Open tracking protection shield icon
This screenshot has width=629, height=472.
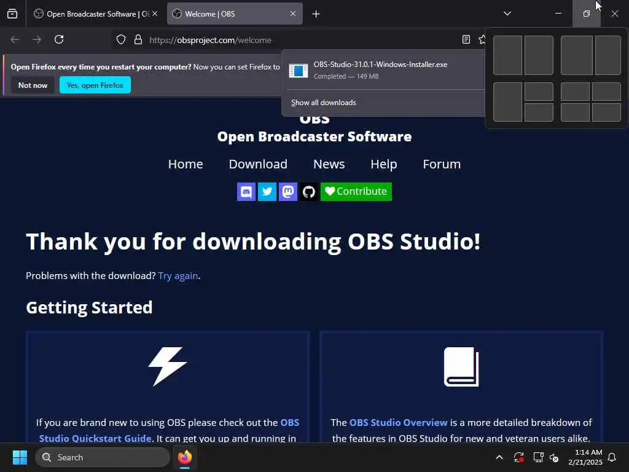pos(121,40)
